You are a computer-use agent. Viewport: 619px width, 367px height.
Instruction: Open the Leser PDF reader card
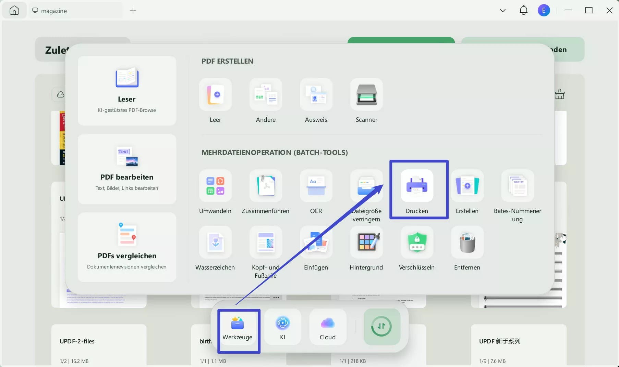coord(127,91)
